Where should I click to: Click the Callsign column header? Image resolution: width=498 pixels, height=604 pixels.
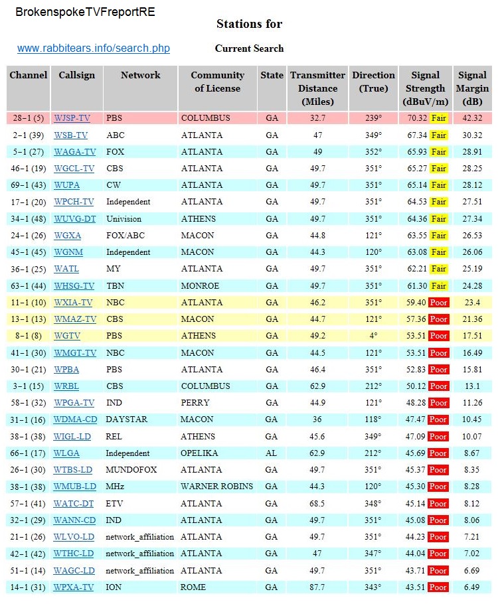[x=76, y=76]
